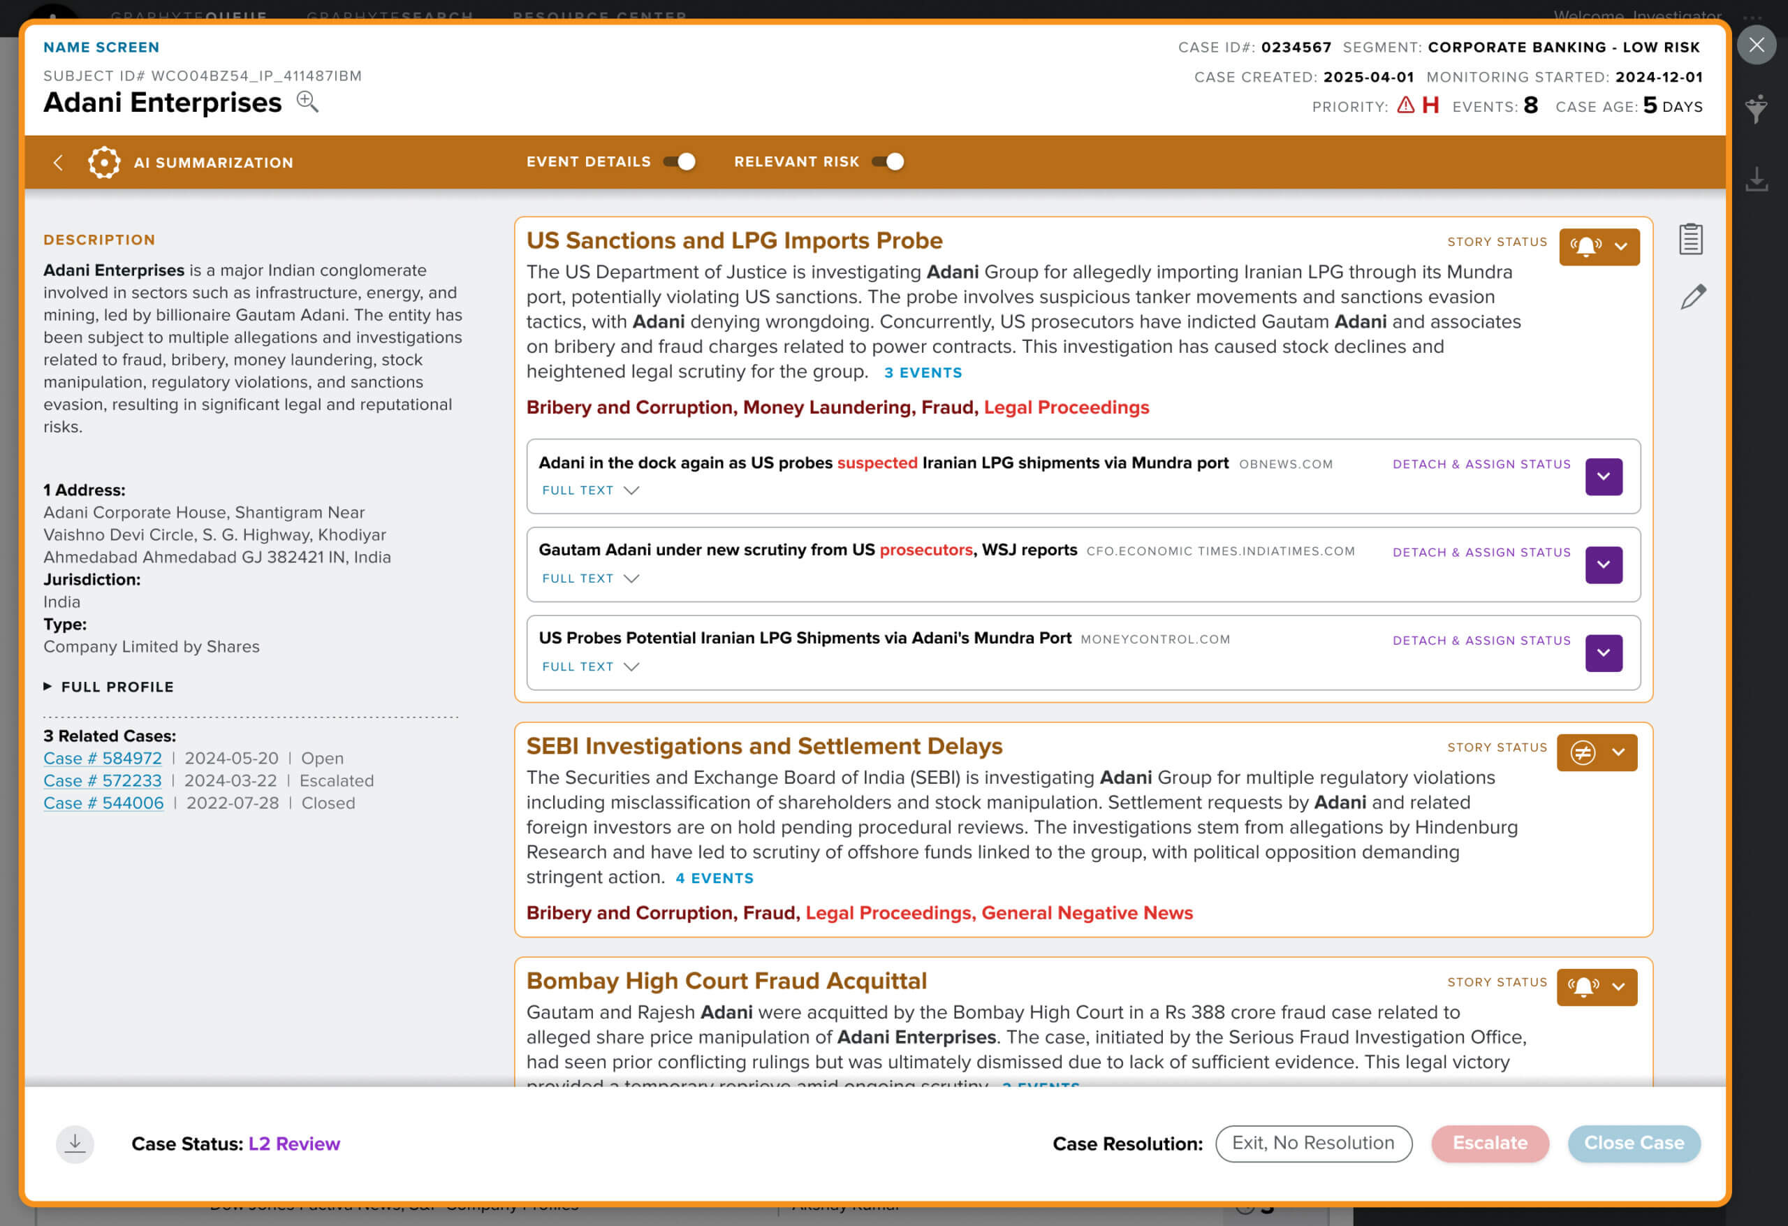Viewport: 1788px width, 1226px height.
Task: Click the filter funnel icon at right edge
Action: [1756, 109]
